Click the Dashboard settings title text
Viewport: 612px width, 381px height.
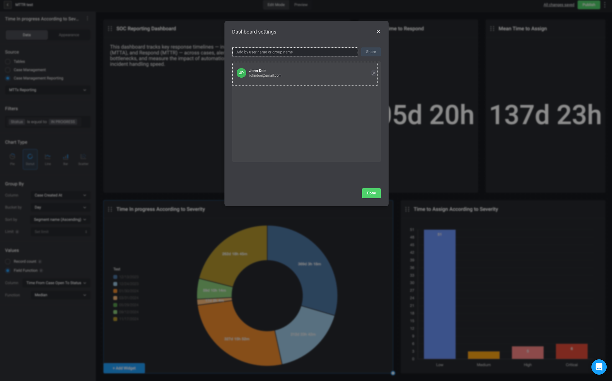point(254,32)
